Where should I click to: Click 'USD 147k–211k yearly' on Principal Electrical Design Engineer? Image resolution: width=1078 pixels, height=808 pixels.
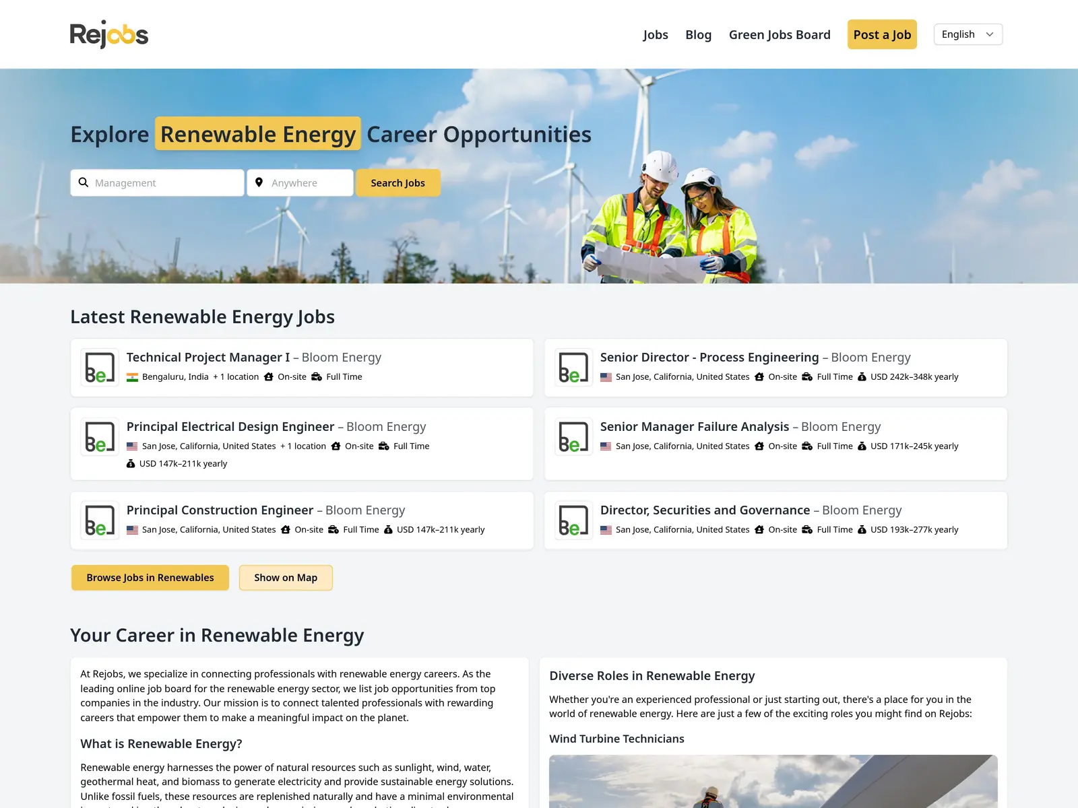coord(183,464)
